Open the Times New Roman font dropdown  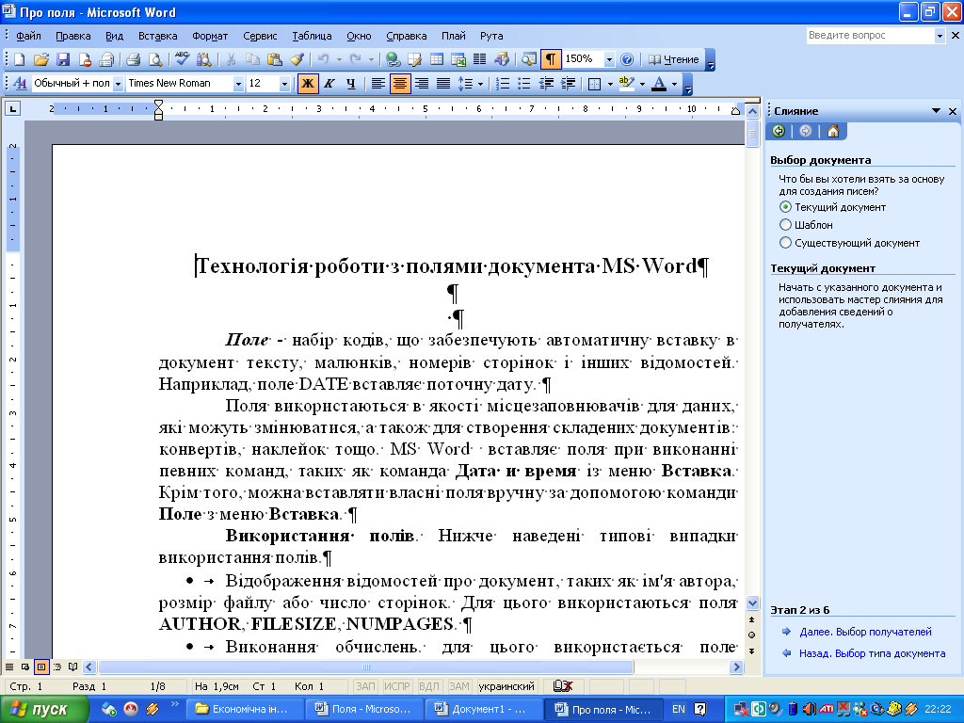(x=238, y=83)
